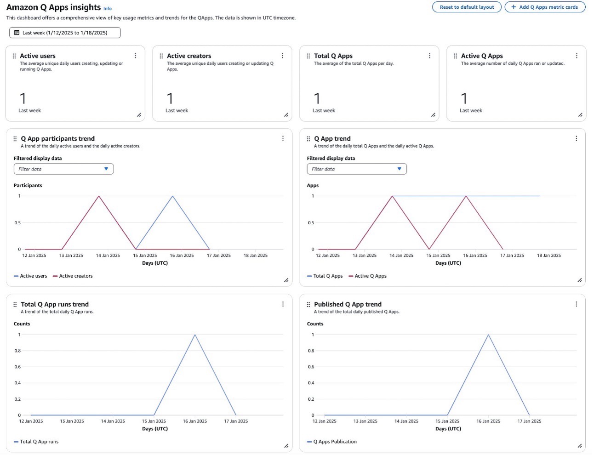Click Reset to default layout button
Viewport: 594px width, 455px height.
tap(467, 7)
